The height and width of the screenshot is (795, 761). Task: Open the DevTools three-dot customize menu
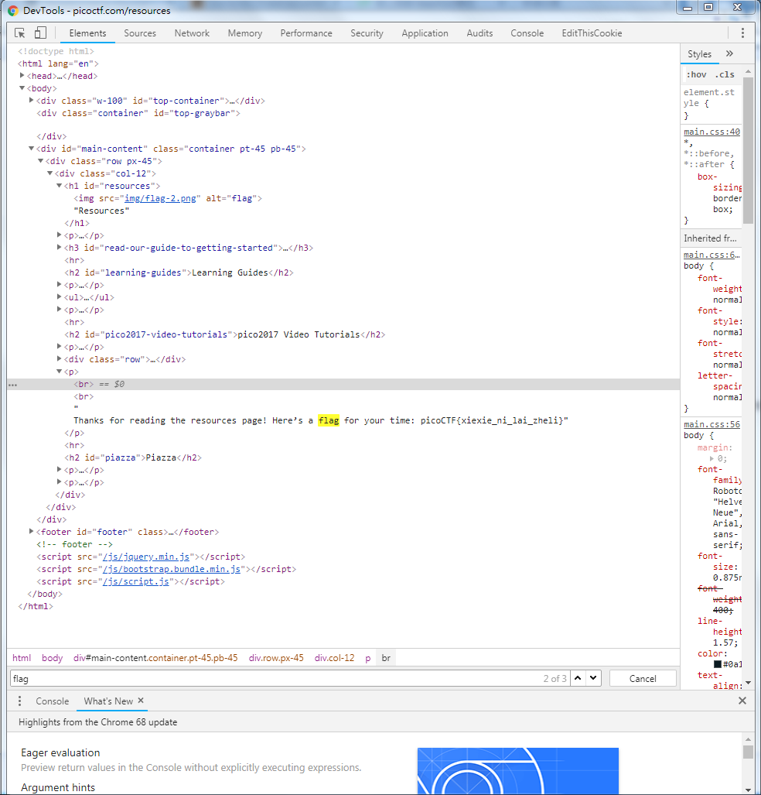tap(742, 33)
